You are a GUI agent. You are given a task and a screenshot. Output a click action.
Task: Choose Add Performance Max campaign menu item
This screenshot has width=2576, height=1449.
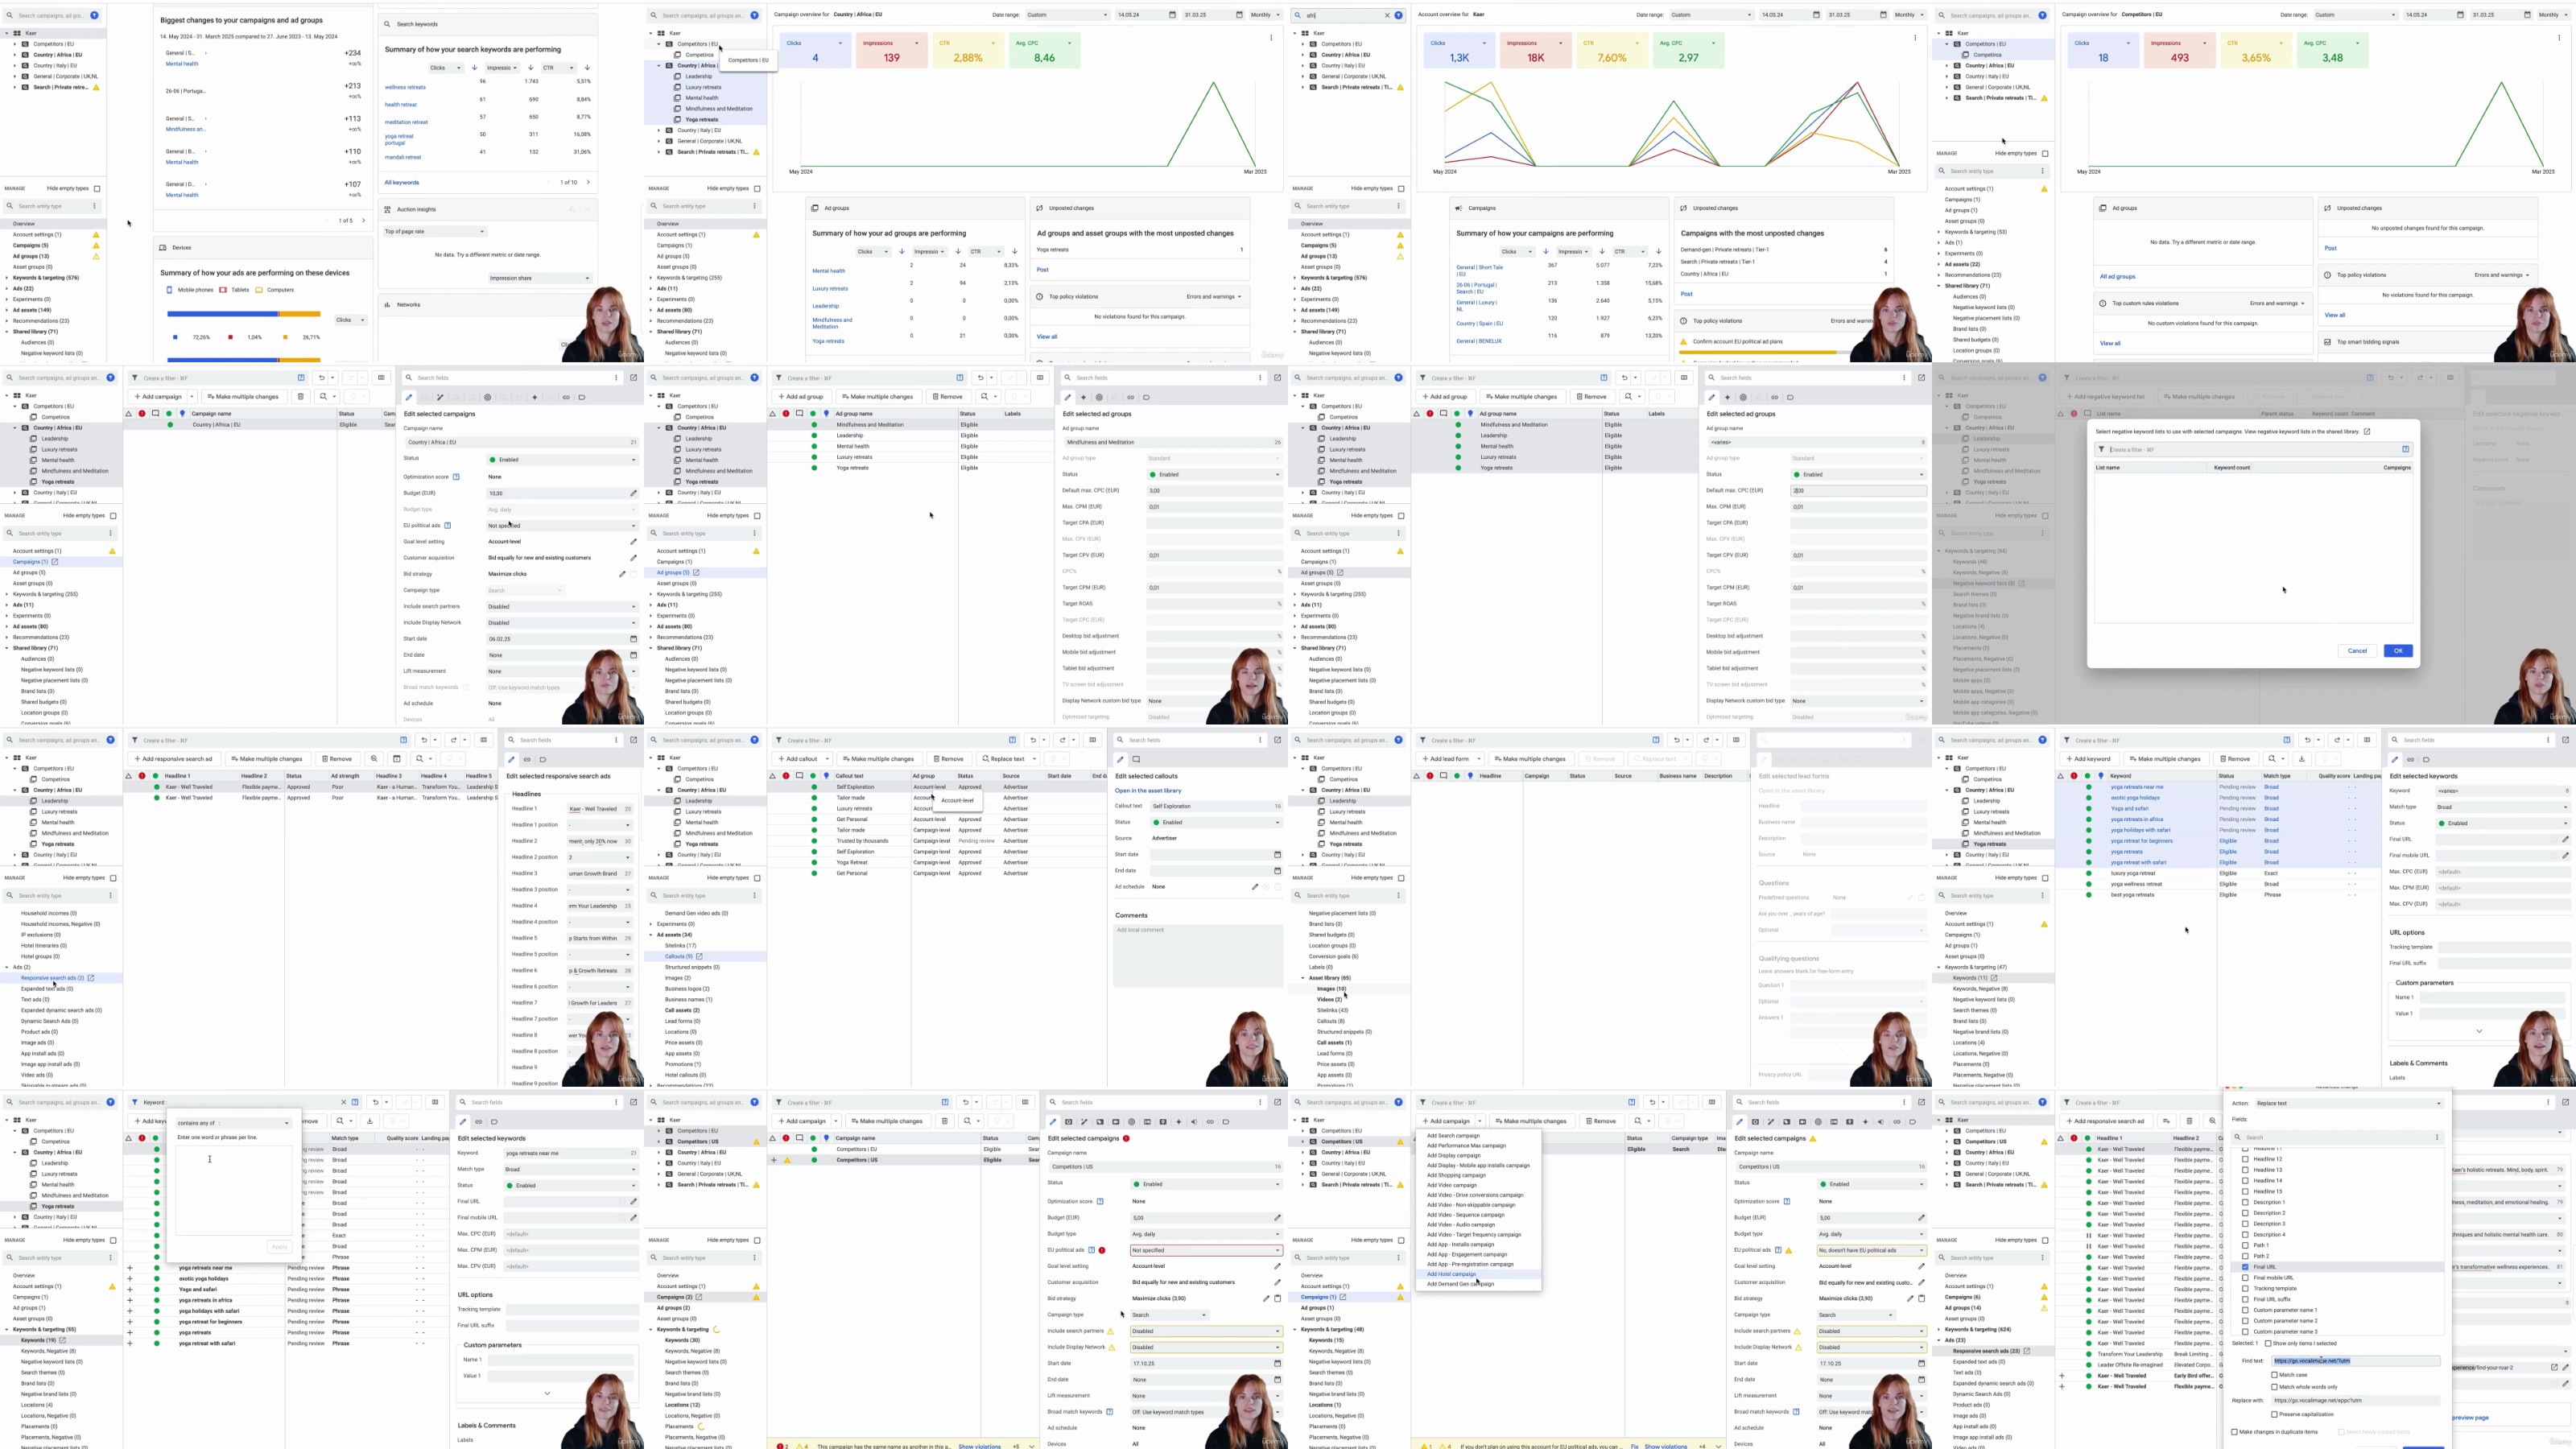click(1465, 1146)
